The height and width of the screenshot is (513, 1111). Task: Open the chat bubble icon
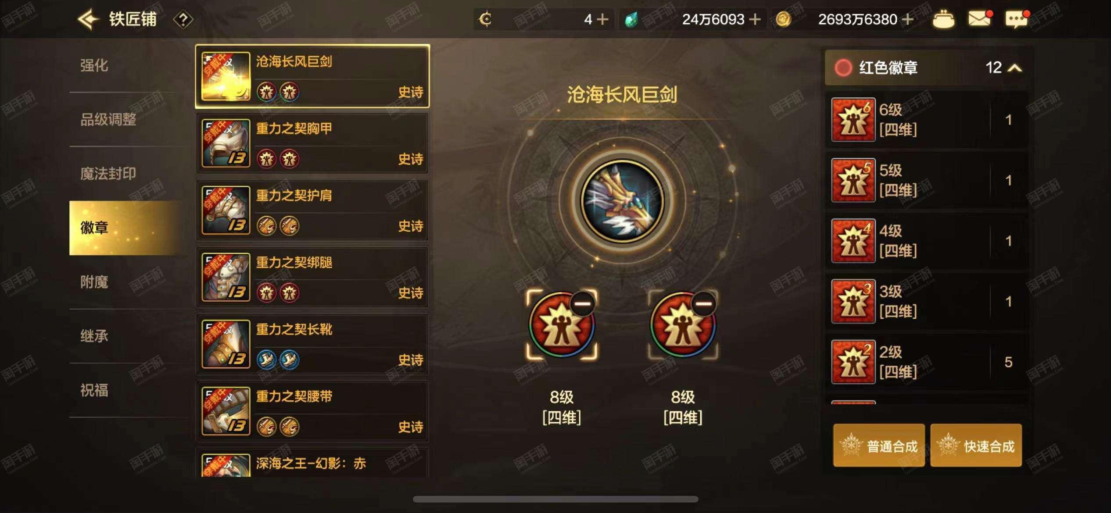click(1016, 19)
